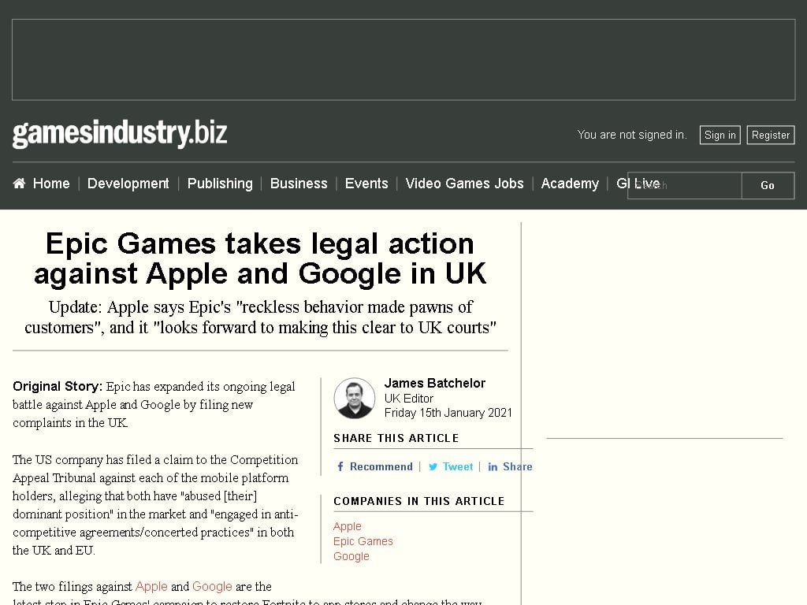Click the 'Original Story:' bold label

[58, 386]
